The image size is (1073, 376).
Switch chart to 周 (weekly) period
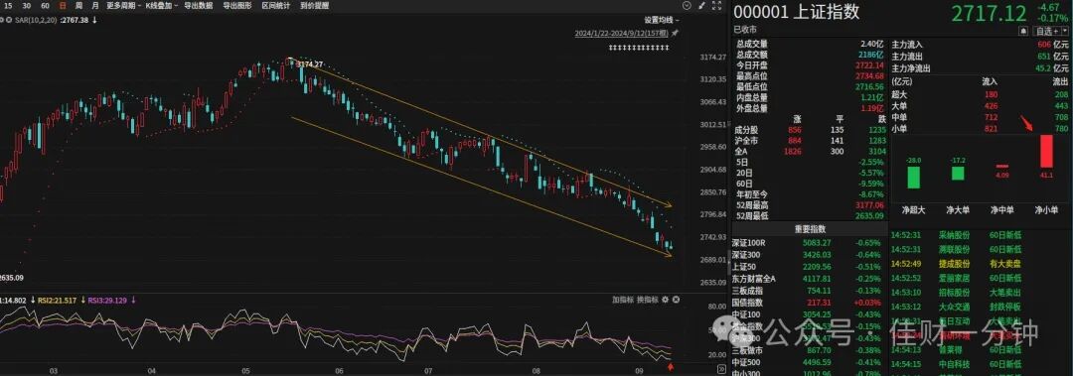pos(78,6)
